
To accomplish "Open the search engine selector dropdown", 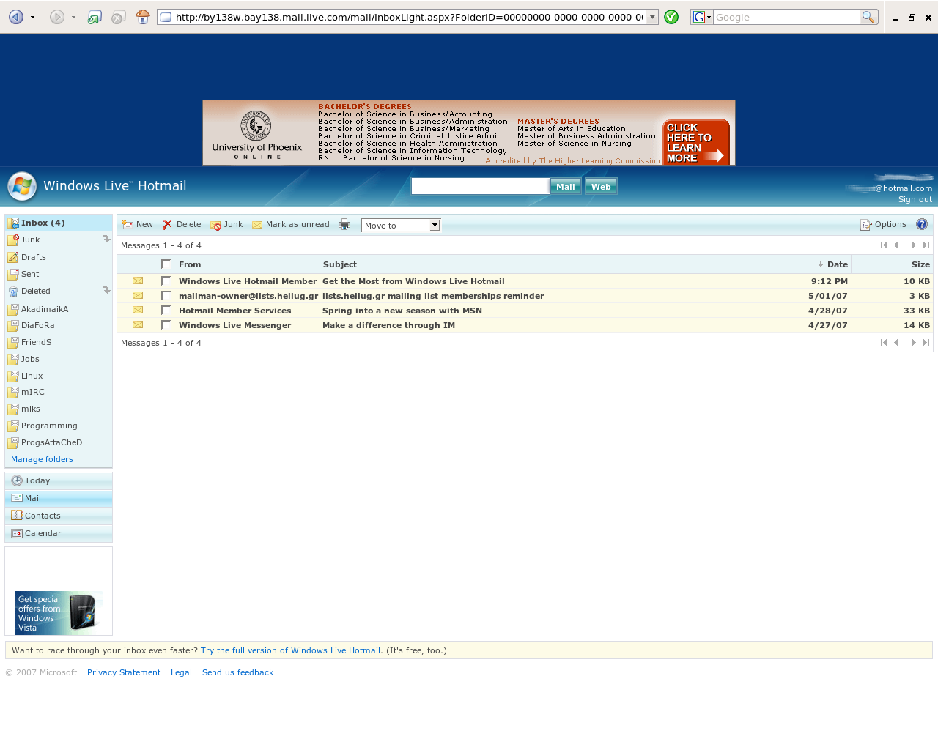I will pos(703,17).
